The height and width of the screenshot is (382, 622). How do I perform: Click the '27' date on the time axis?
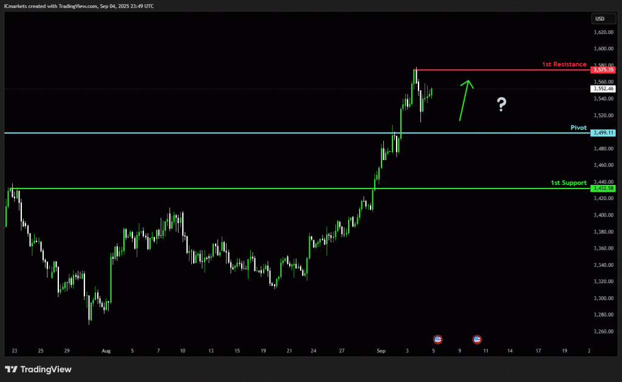click(x=341, y=350)
